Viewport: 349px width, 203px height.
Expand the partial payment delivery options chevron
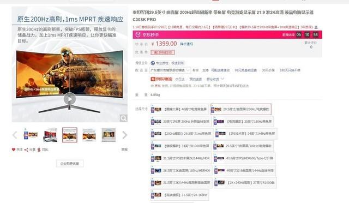tap(222, 79)
